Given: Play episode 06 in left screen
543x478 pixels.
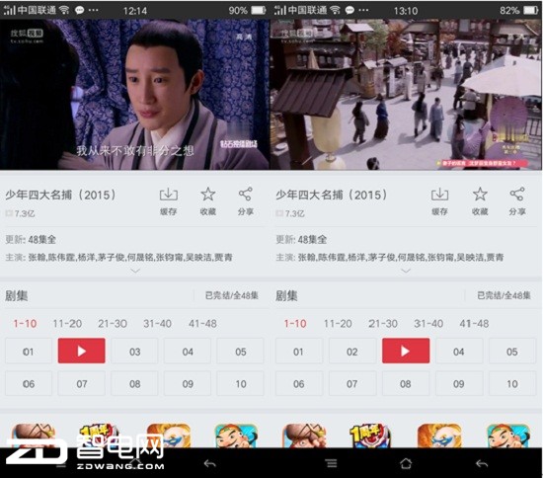Looking at the screenshot, I should [x=29, y=383].
